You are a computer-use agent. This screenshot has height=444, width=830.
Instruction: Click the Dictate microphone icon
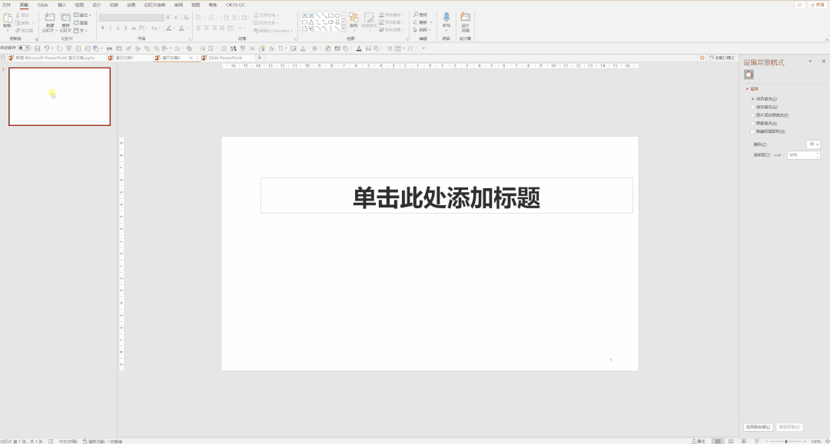pos(447,17)
